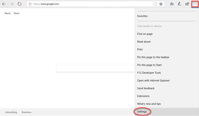Add page to favorites star icon

[161, 4]
